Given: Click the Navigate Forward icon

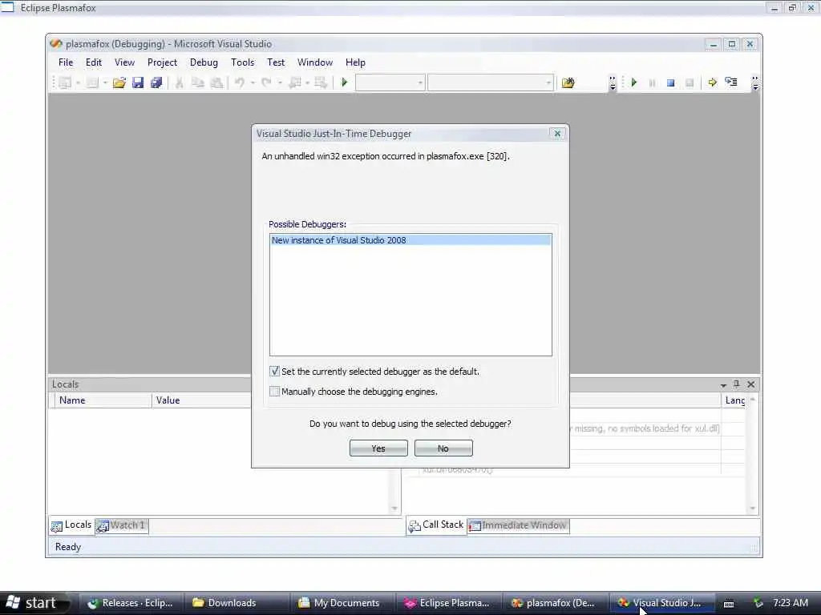Looking at the screenshot, I should tap(321, 82).
